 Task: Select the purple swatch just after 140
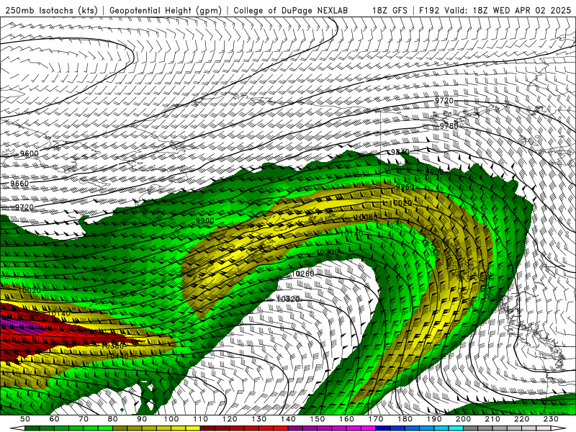[x=295, y=428]
